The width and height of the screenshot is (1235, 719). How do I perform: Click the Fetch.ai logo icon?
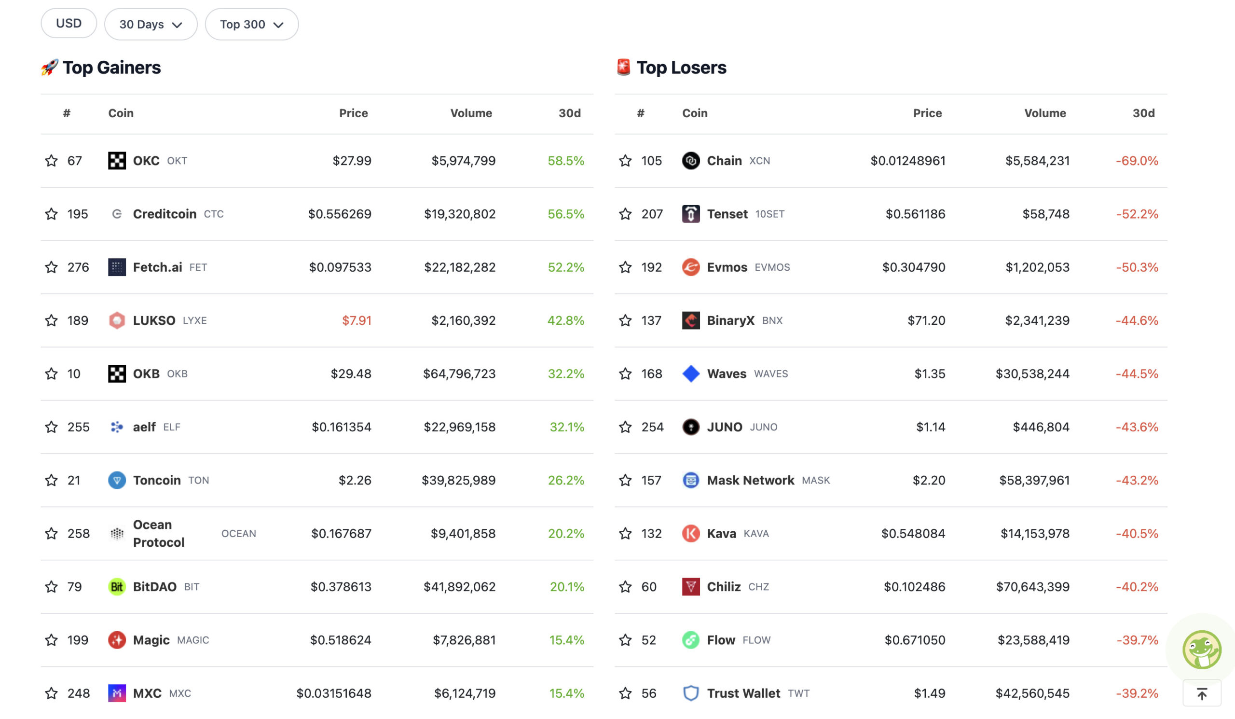click(x=117, y=267)
